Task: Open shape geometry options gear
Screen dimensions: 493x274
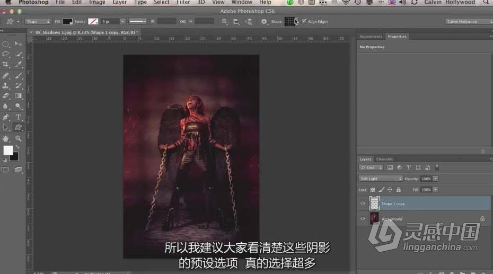Action: pyautogui.click(x=264, y=21)
